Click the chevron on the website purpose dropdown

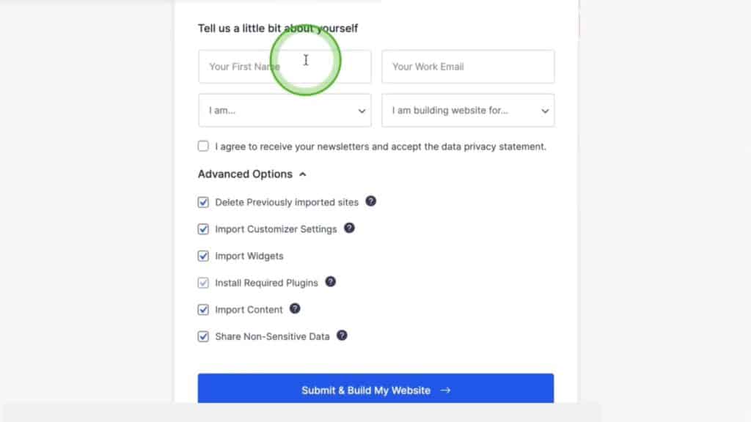545,111
